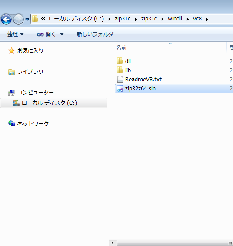Viewport: 233px width, 246px height.
Task: Click the dll folder icon
Action: coord(120,61)
